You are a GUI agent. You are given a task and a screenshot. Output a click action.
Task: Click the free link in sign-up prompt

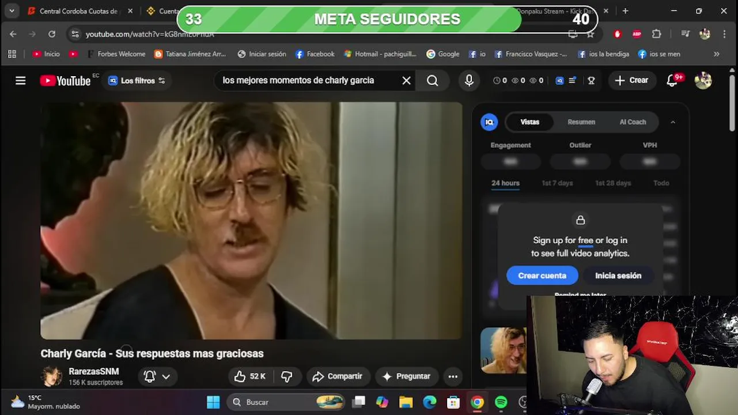(585, 240)
